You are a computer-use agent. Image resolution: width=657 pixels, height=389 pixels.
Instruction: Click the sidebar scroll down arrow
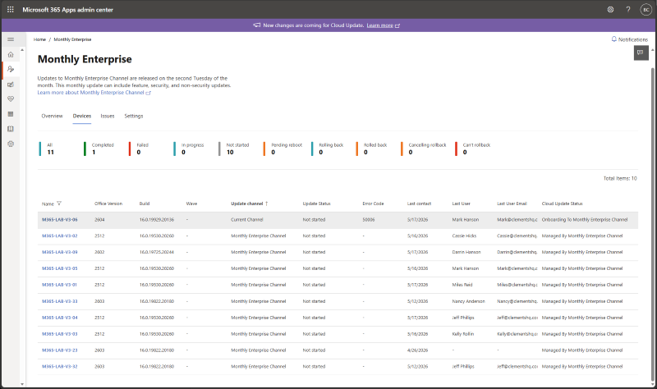tap(22, 383)
